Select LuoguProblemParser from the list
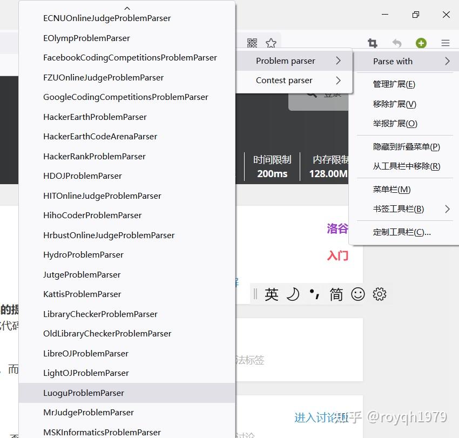Viewport: 459px width, 438px height. (84, 393)
